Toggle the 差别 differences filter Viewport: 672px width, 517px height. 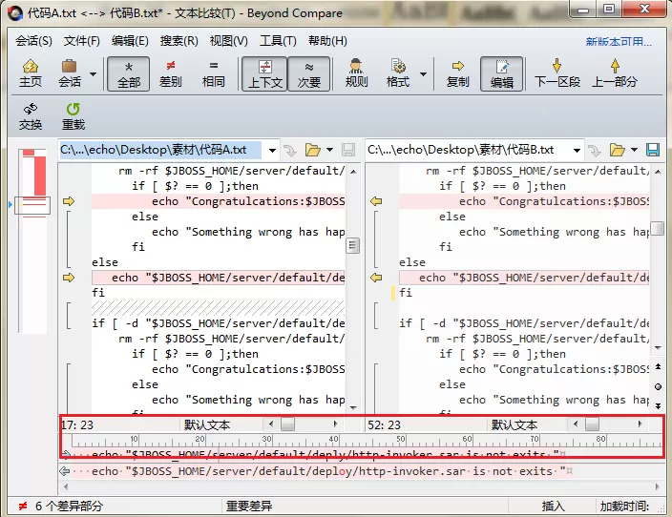pos(170,73)
